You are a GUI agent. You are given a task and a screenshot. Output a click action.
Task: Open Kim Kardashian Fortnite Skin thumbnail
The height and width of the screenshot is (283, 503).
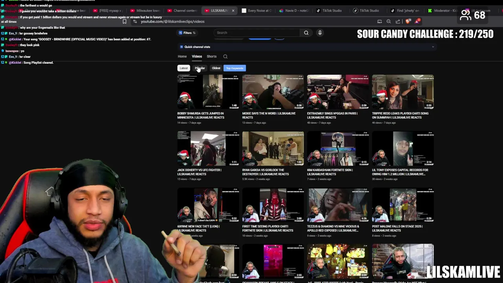pos(338,149)
